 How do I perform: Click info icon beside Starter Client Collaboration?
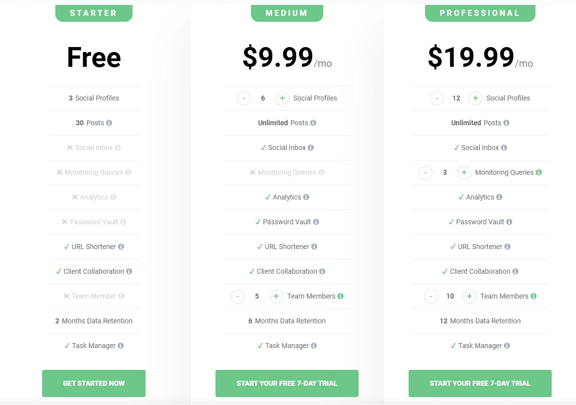pyautogui.click(x=129, y=271)
